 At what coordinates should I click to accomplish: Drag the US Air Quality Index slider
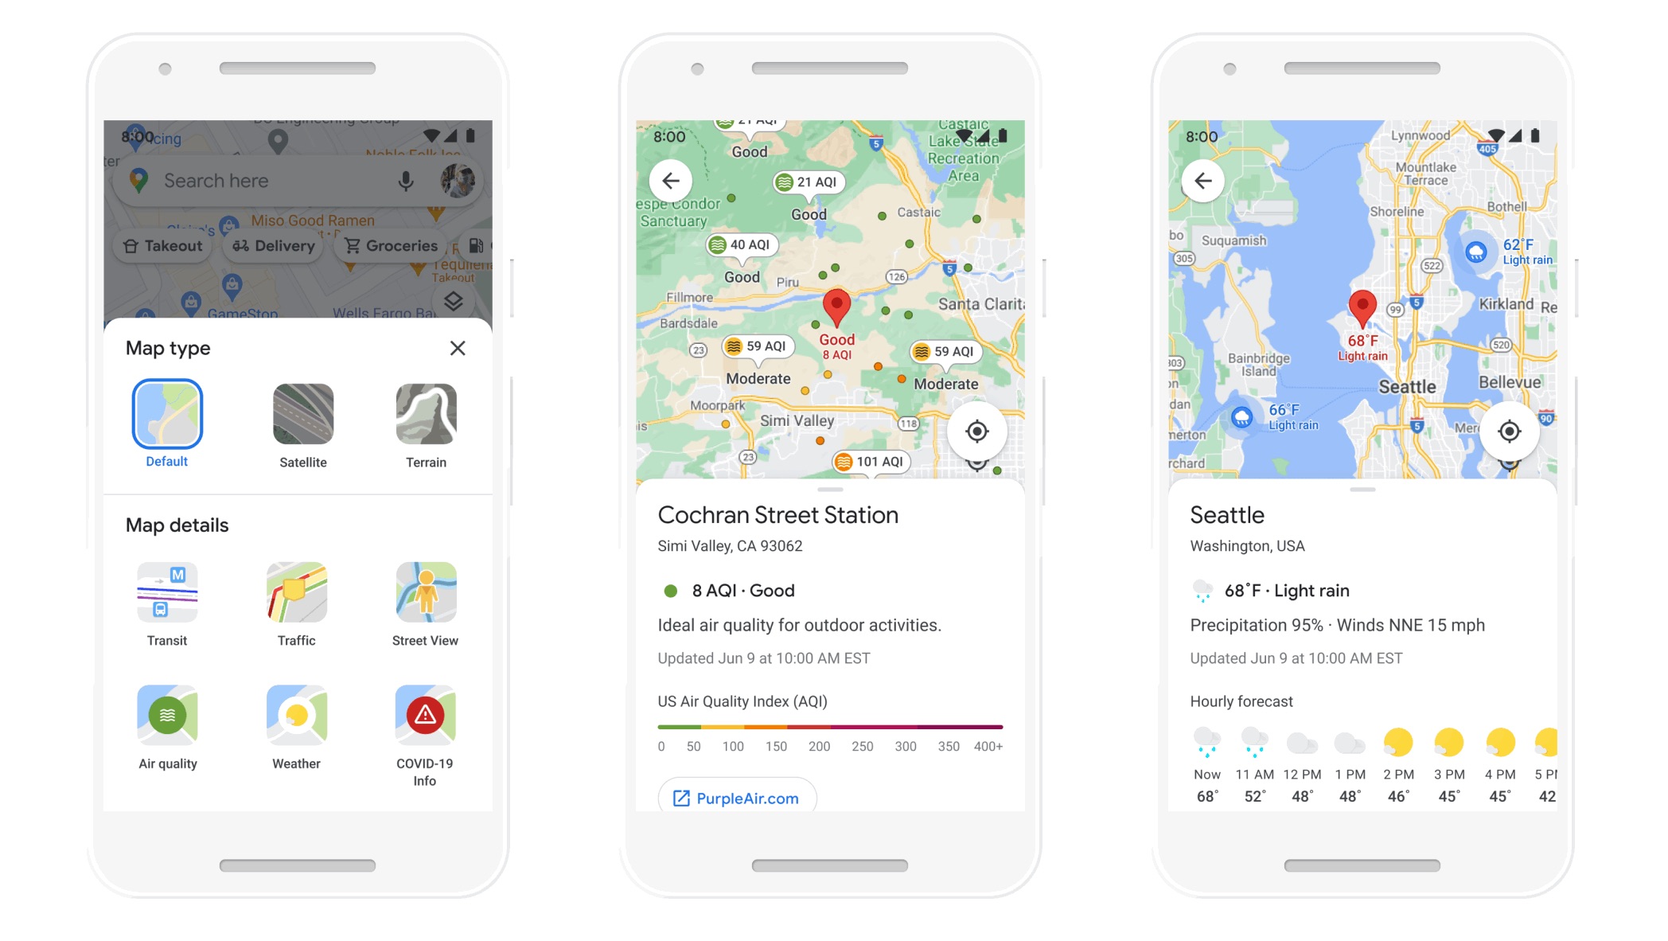(x=834, y=725)
